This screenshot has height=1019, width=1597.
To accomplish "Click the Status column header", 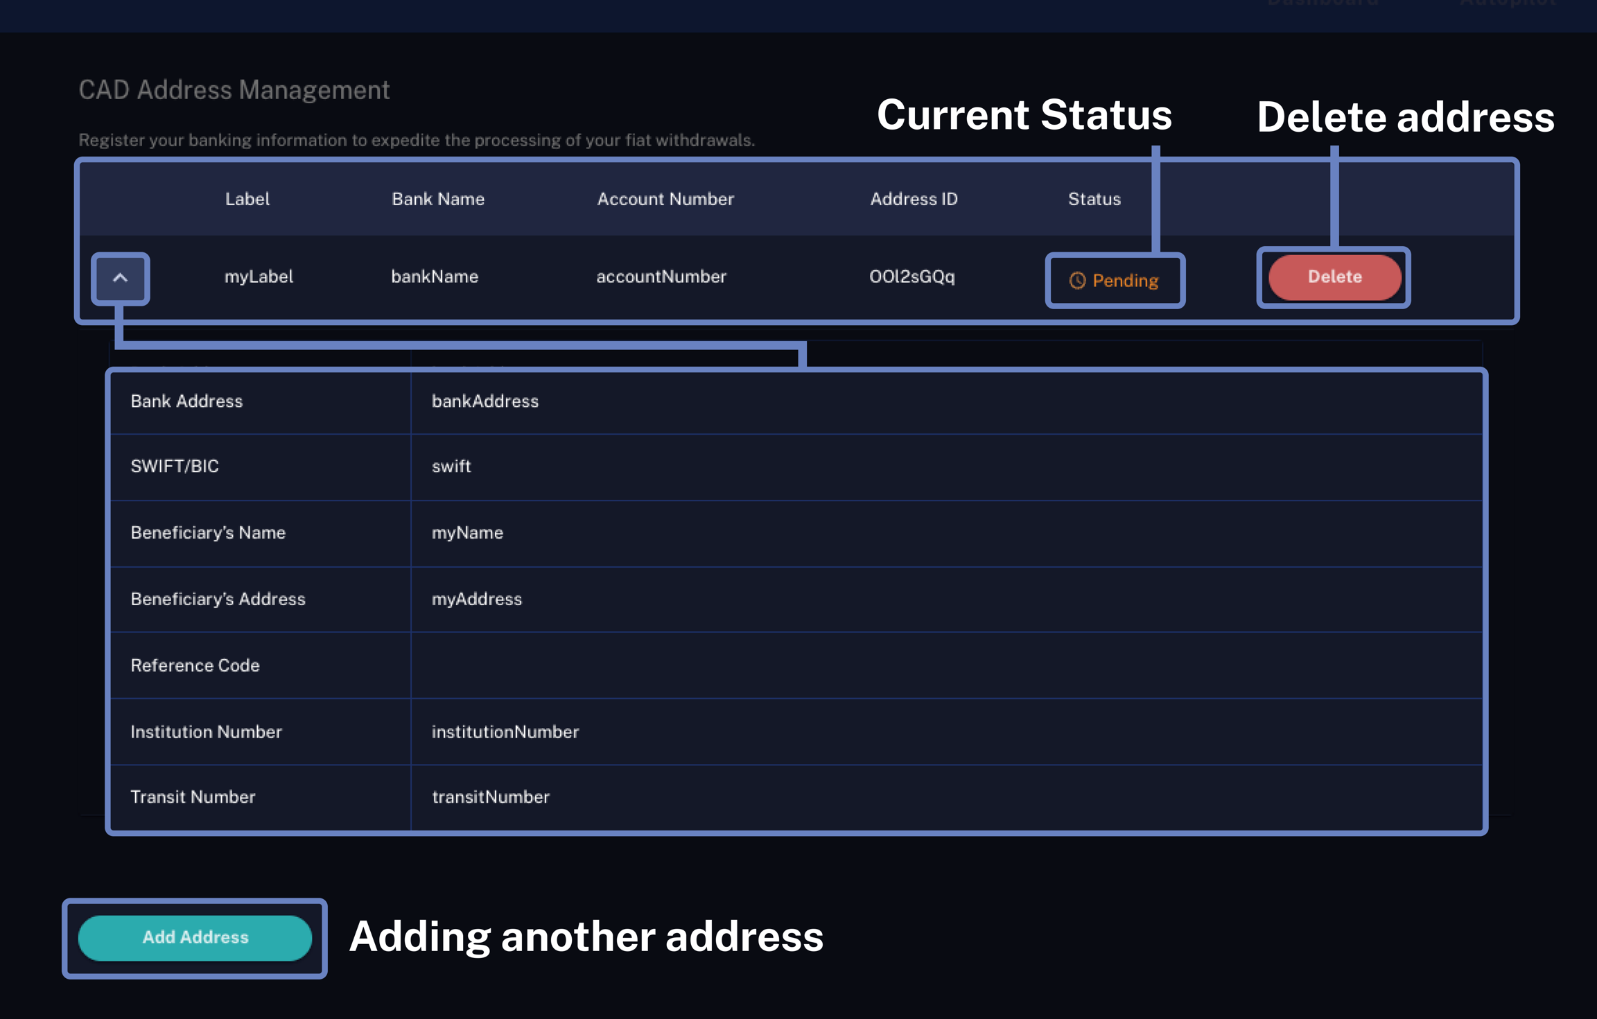I will tap(1094, 199).
